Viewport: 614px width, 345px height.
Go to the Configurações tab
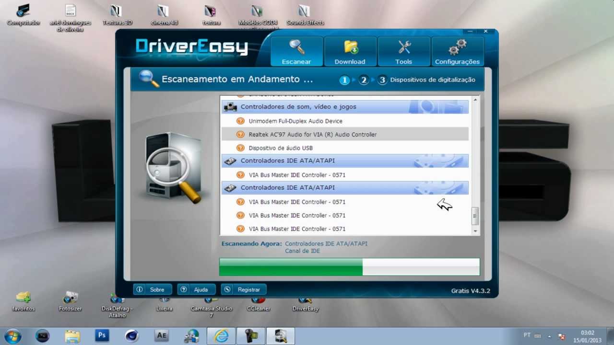(x=457, y=51)
